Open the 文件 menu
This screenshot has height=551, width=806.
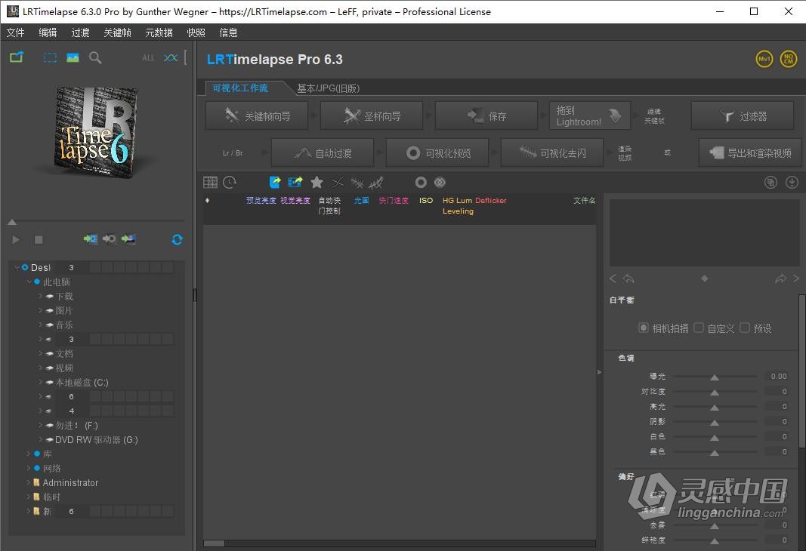15,33
